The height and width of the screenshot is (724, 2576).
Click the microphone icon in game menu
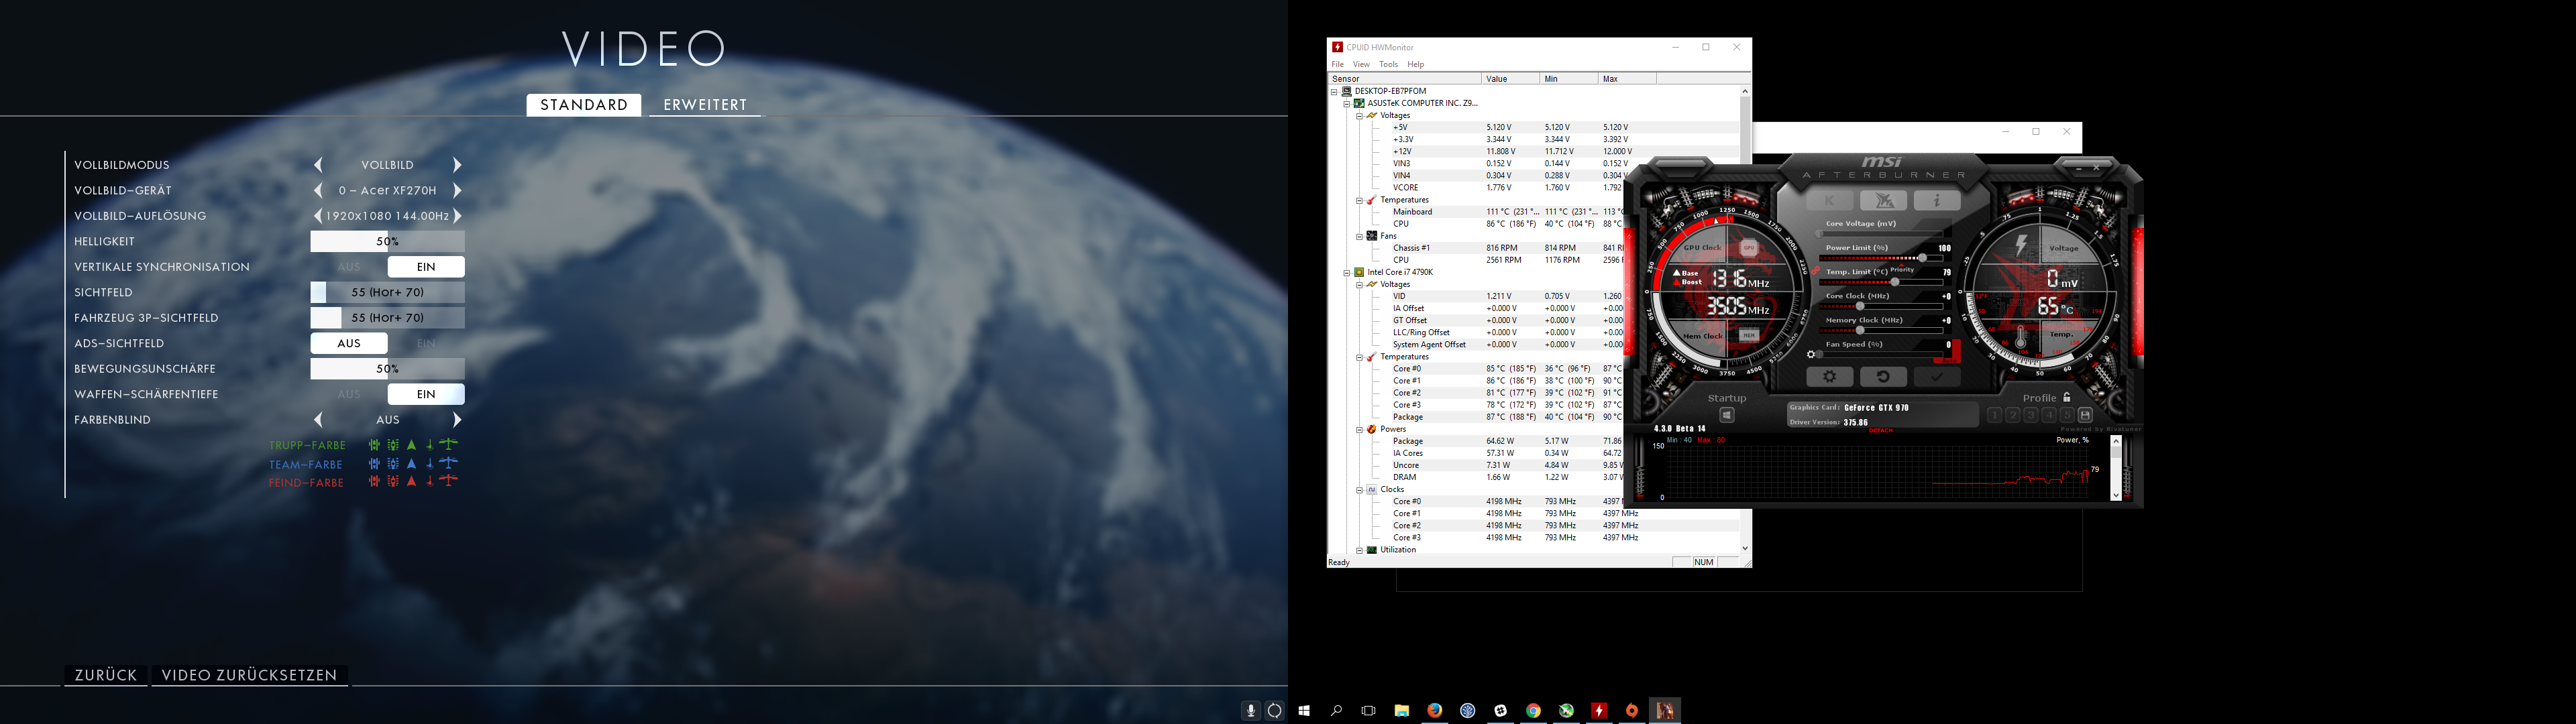(x=1250, y=710)
